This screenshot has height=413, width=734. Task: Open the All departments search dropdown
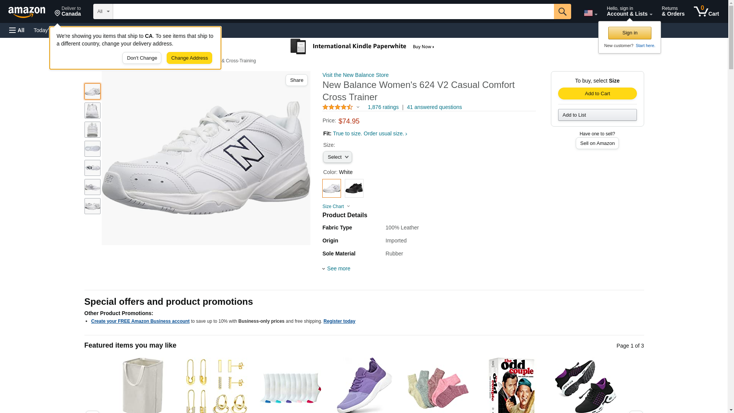pos(103,11)
